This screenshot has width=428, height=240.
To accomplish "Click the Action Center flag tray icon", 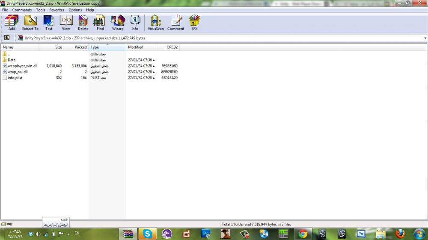I will [x=61, y=234].
